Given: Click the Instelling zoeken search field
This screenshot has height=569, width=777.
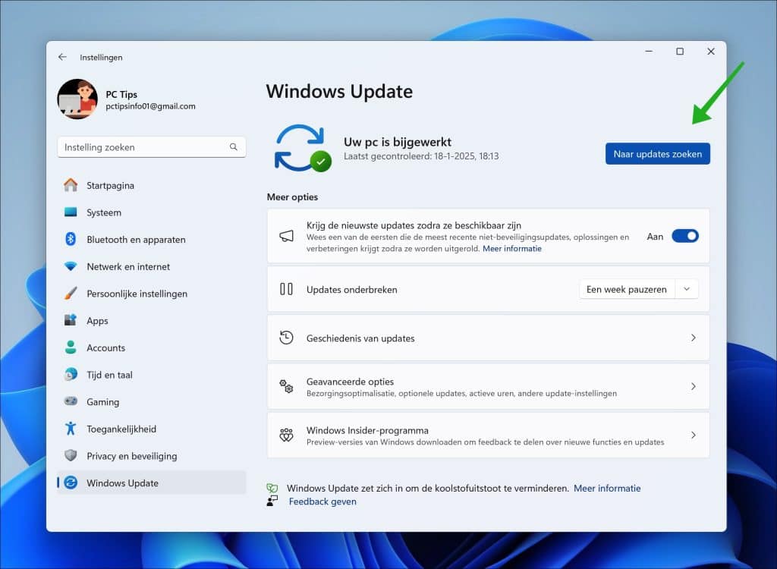Looking at the screenshot, I should pyautogui.click(x=152, y=147).
